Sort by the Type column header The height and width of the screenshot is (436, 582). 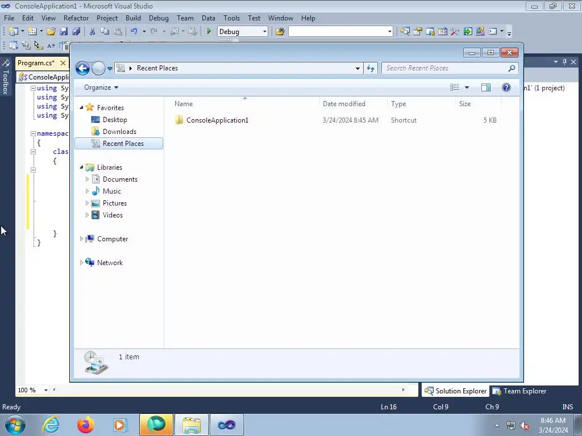[421, 104]
